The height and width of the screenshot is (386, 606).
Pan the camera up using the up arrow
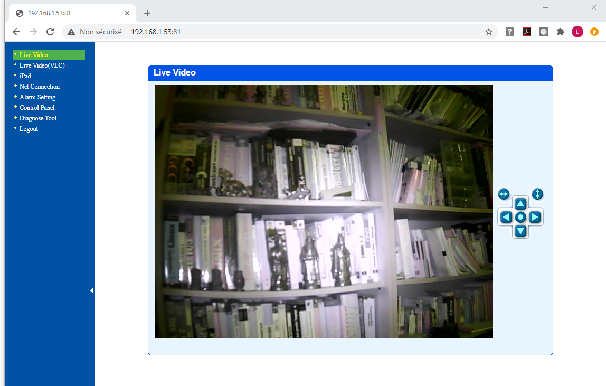point(520,203)
